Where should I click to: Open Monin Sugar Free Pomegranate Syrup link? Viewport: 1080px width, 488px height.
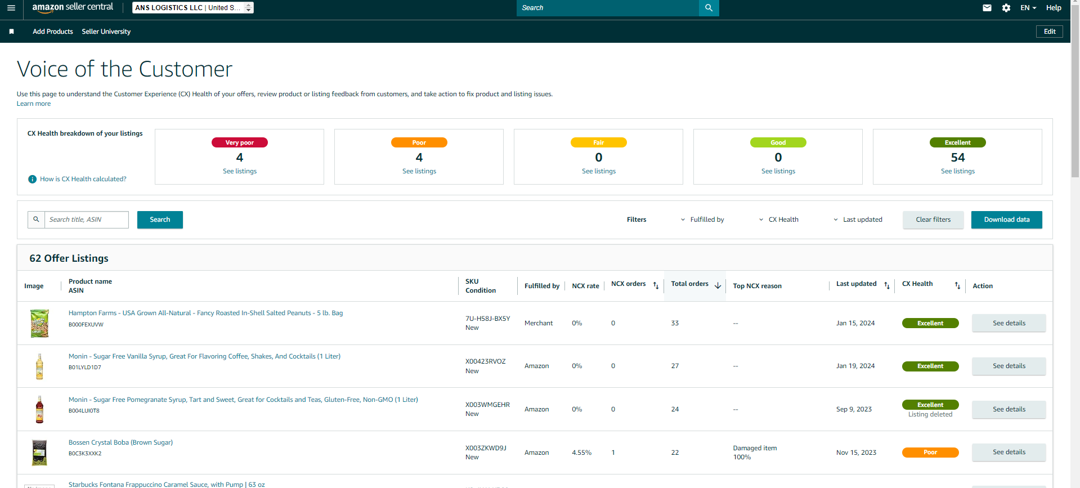[243, 400]
